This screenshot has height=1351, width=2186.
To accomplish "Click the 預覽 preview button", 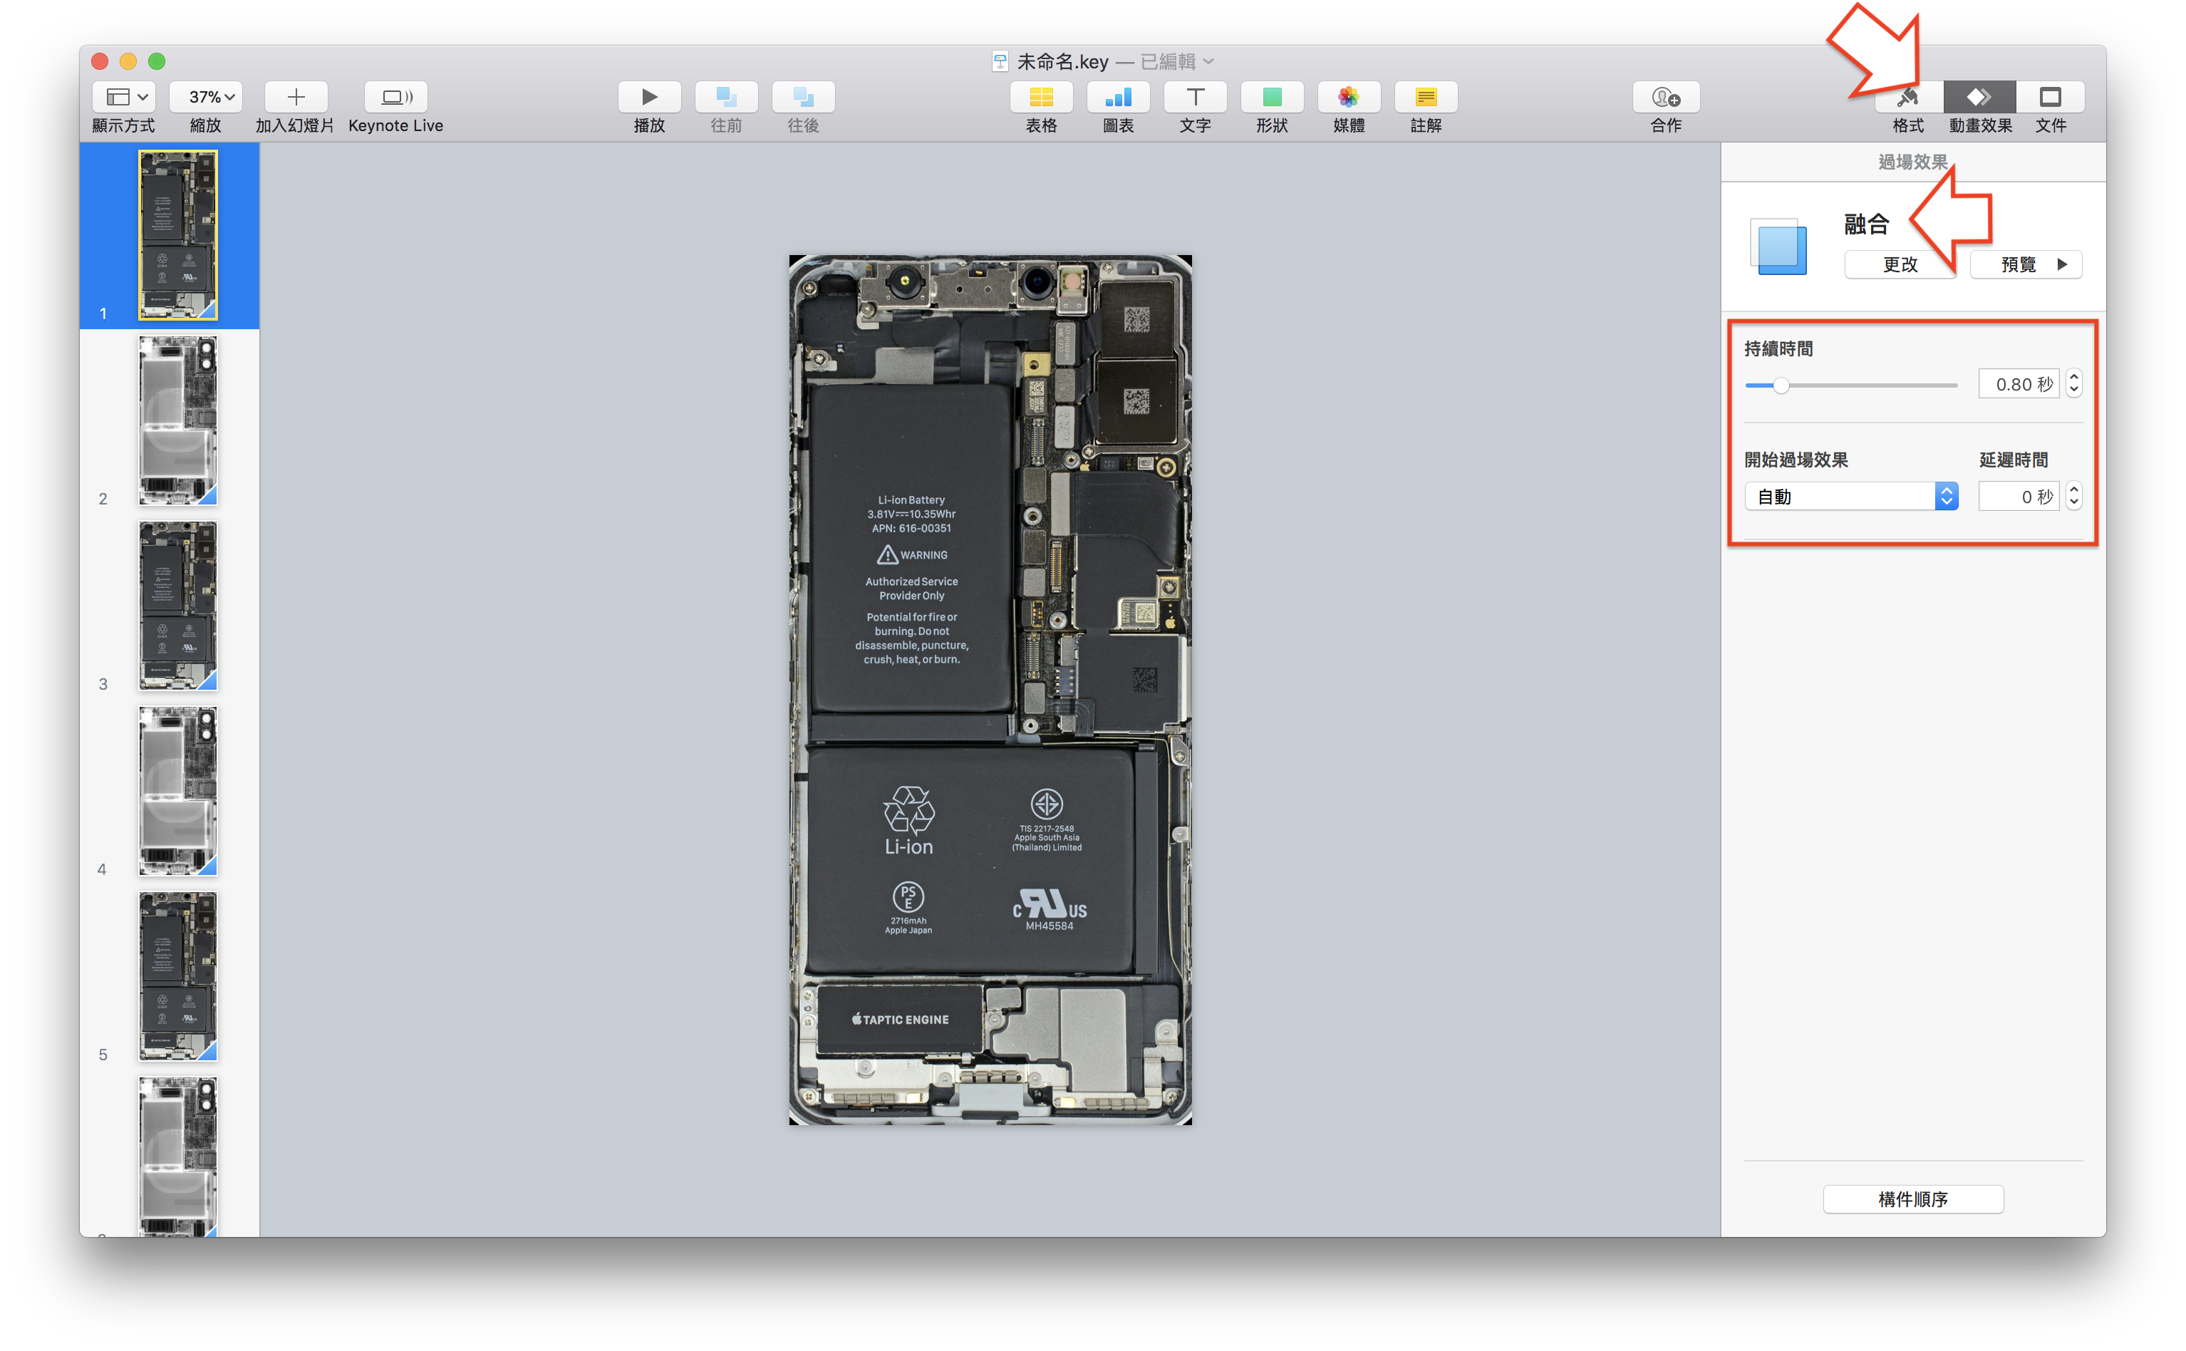I will (2026, 264).
